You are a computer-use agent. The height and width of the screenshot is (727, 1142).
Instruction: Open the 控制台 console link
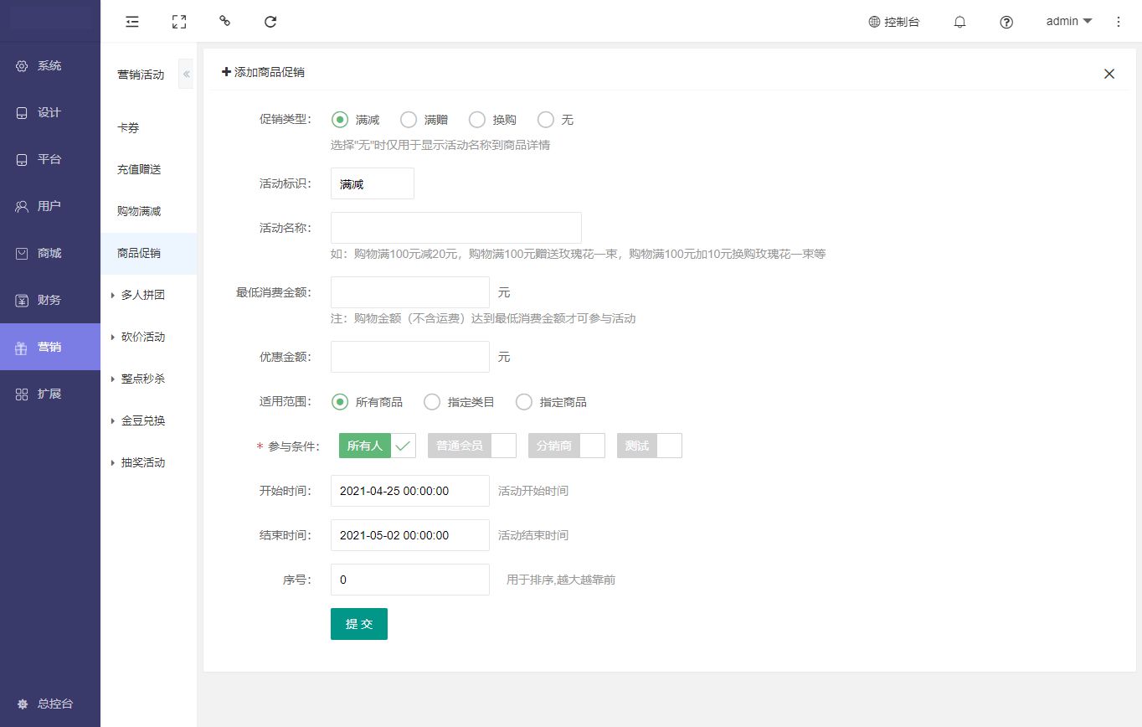click(894, 23)
